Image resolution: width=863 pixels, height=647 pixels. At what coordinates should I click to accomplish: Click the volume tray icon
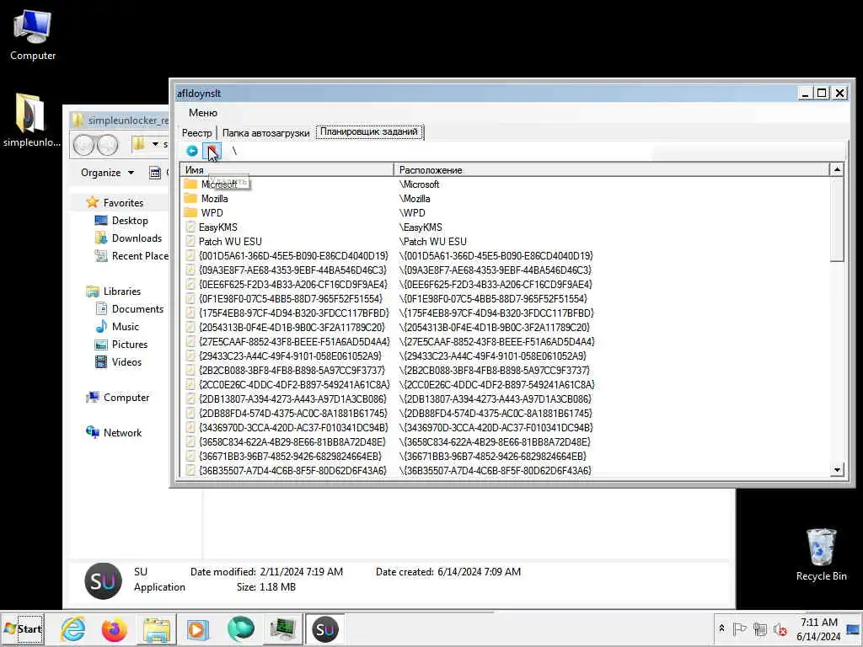tap(780, 628)
